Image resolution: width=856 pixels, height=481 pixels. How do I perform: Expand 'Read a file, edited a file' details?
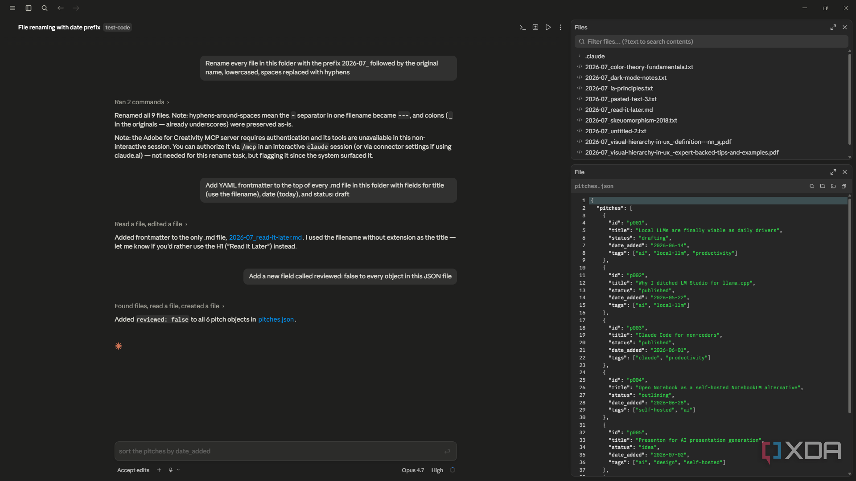pyautogui.click(x=151, y=224)
